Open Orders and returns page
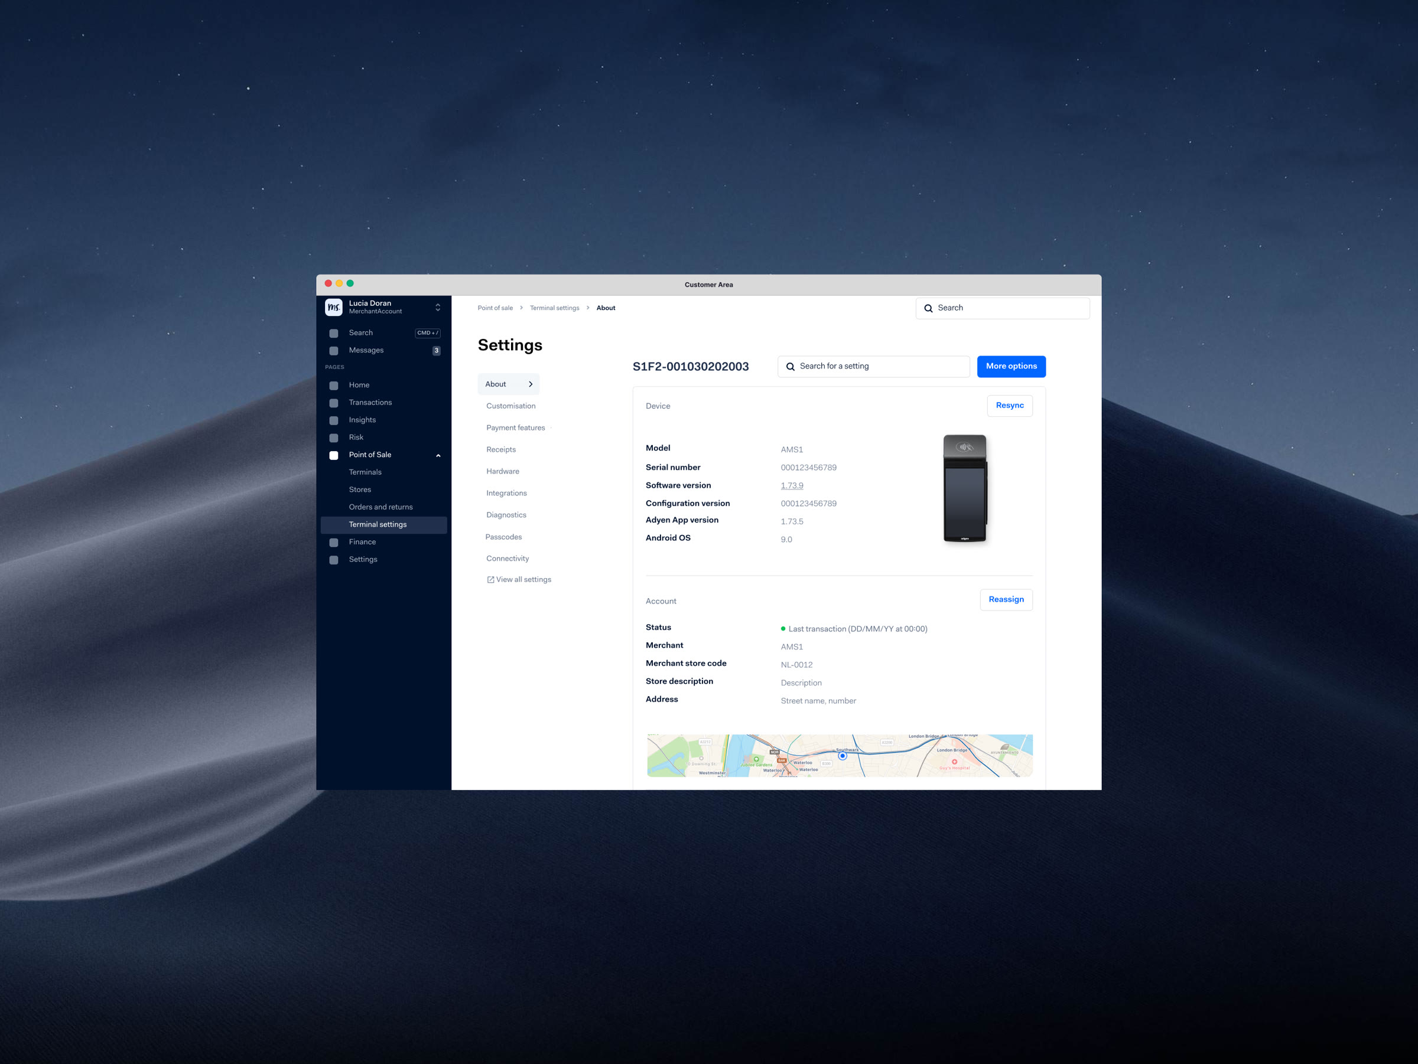Viewport: 1418px width, 1064px height. tap(380, 507)
